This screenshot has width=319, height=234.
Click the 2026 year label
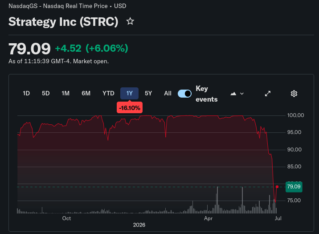(139, 225)
